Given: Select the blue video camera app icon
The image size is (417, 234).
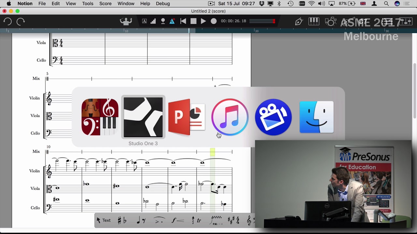Looking at the screenshot, I should pos(273,117).
